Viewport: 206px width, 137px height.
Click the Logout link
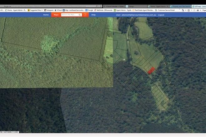point(161,15)
